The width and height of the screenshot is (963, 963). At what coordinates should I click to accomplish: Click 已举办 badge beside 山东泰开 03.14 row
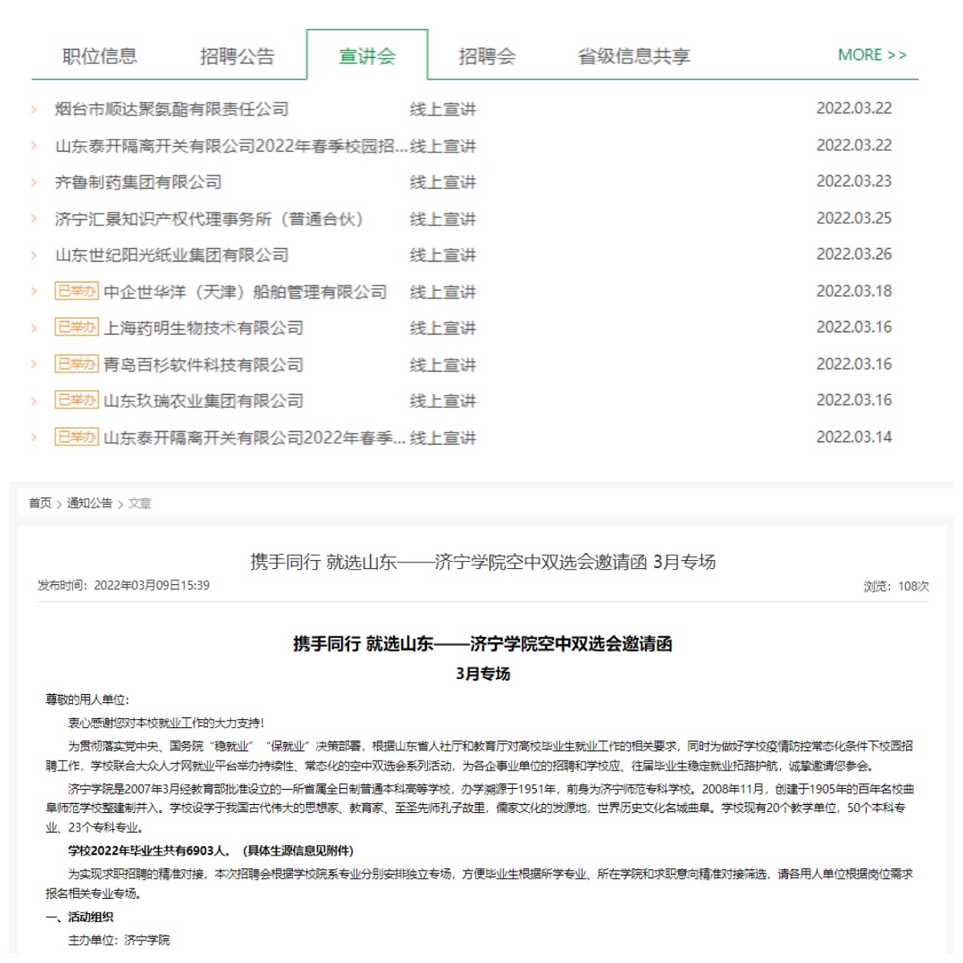click(x=76, y=437)
